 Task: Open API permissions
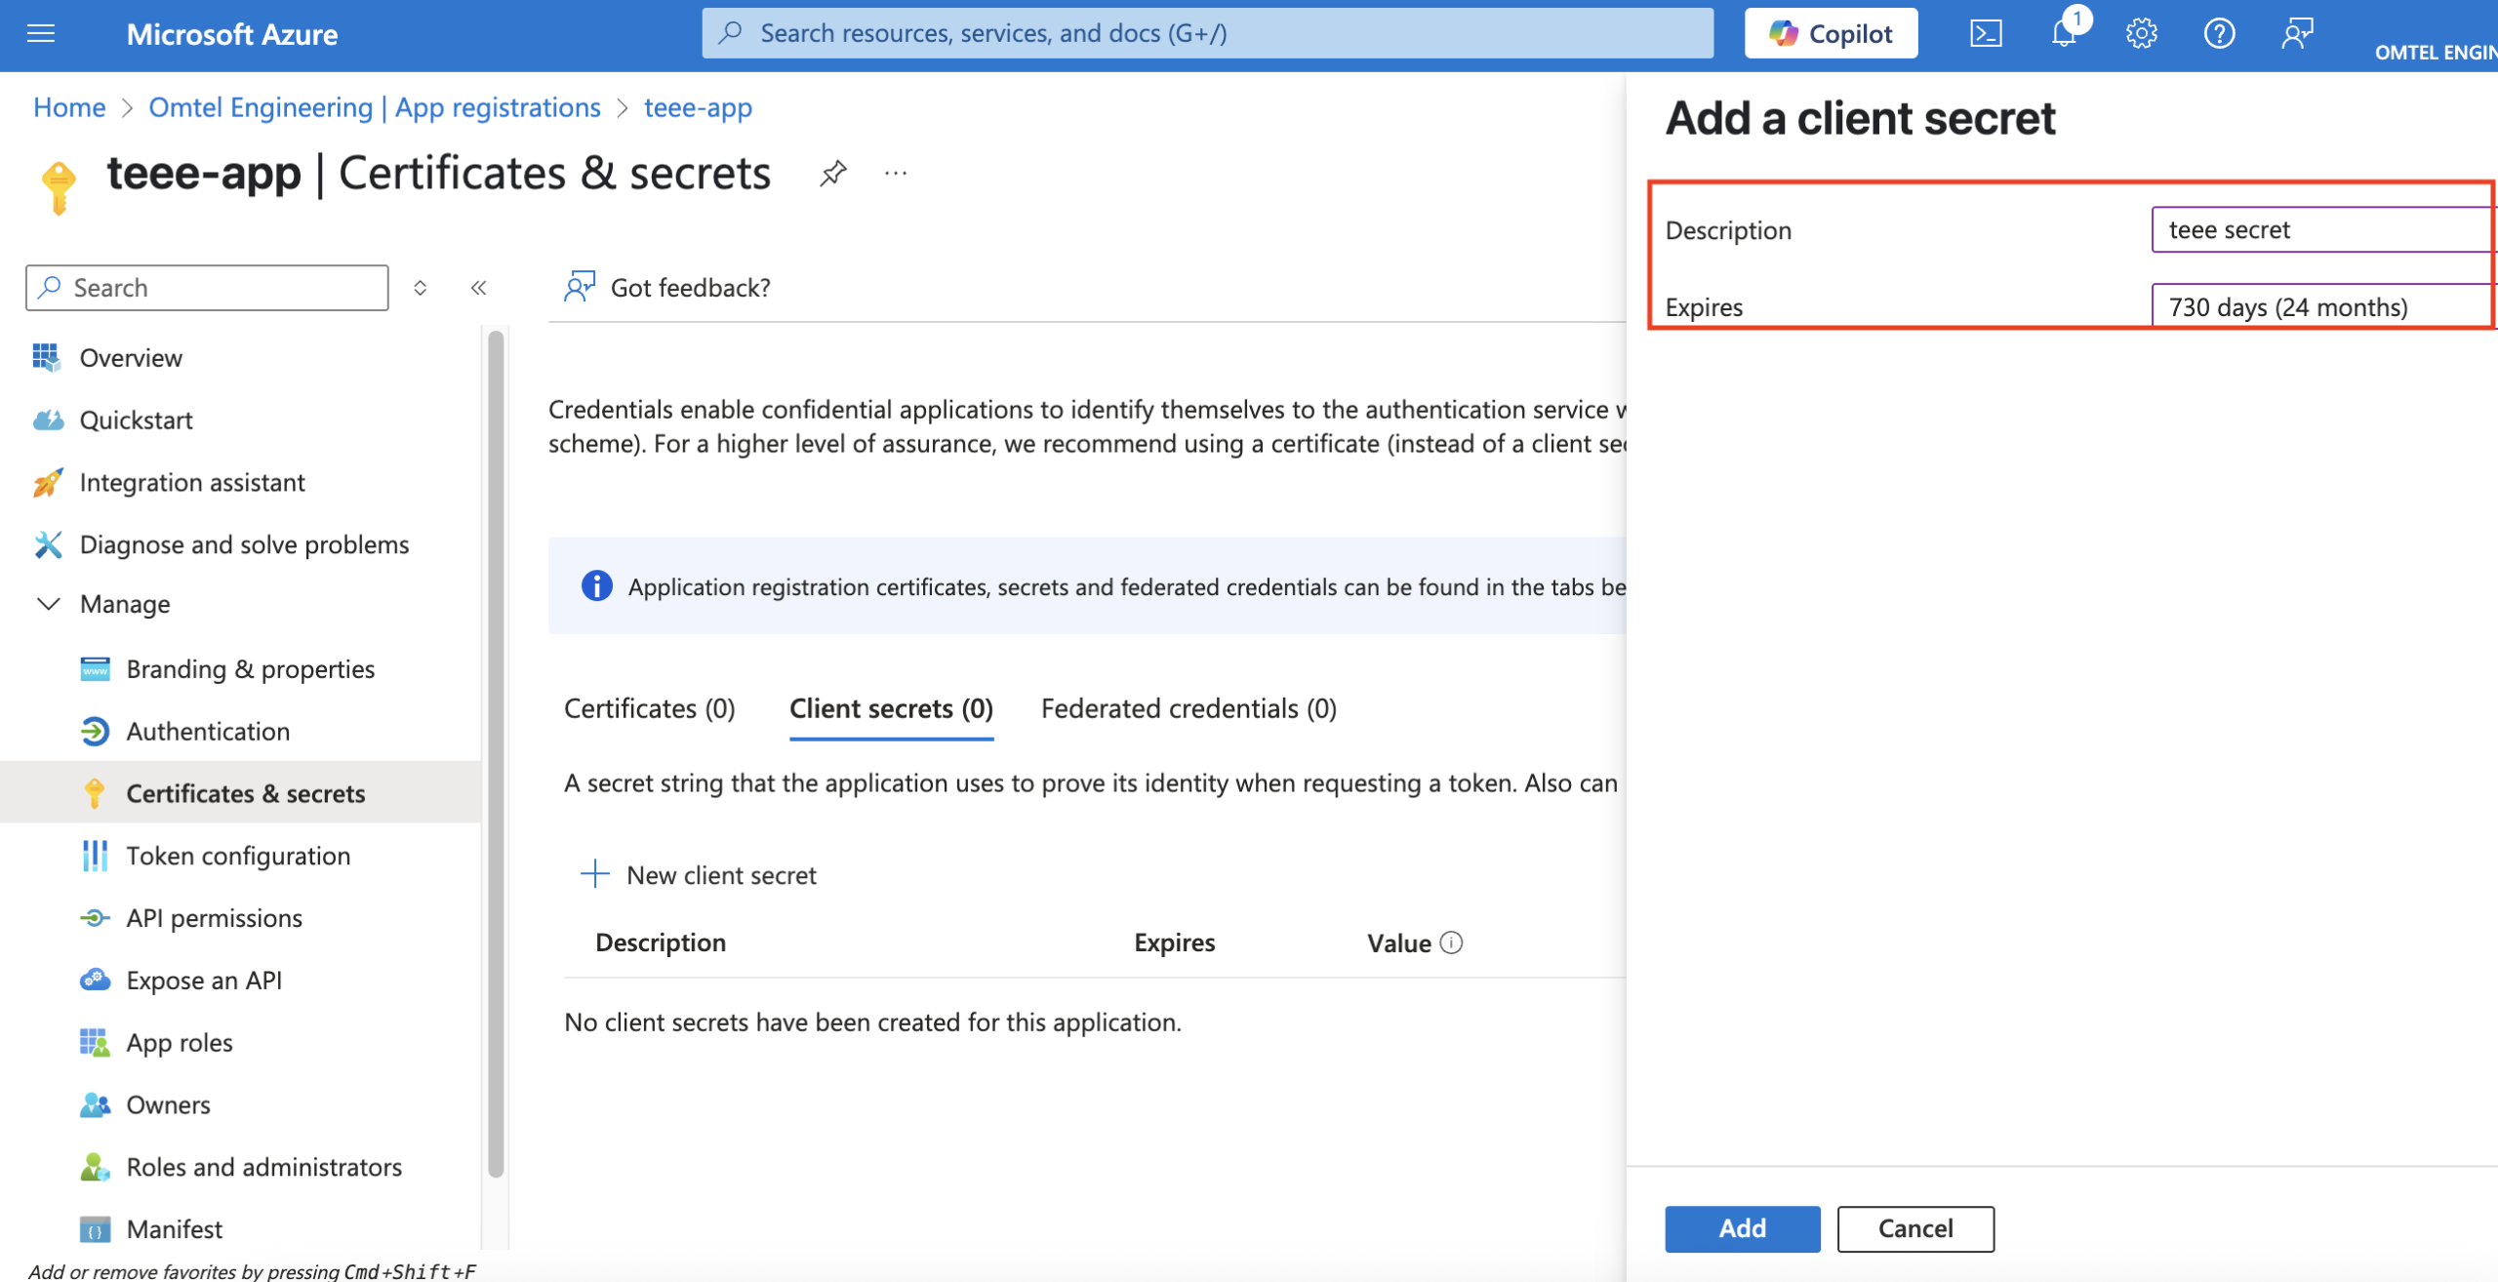pyautogui.click(x=215, y=918)
